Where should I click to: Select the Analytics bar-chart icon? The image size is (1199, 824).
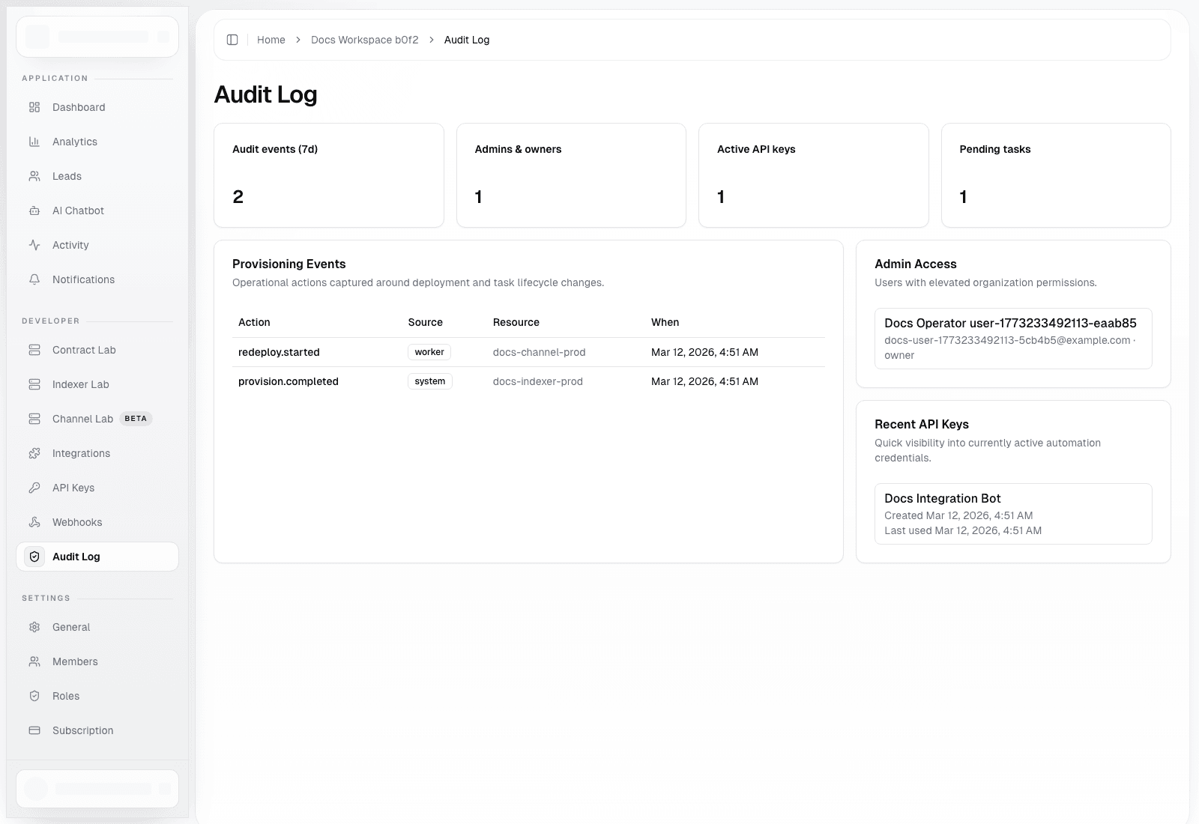coord(34,142)
